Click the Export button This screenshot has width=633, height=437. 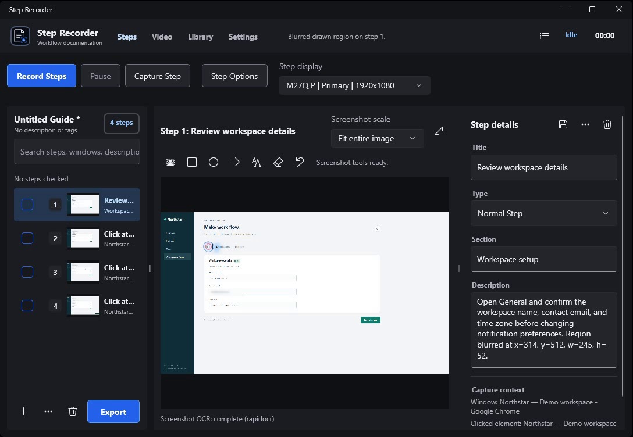(x=113, y=411)
